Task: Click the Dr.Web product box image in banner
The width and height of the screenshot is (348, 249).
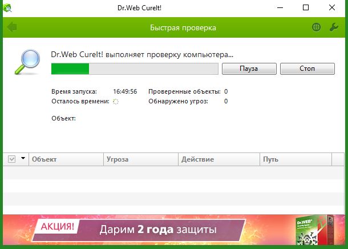Action: 315,230
